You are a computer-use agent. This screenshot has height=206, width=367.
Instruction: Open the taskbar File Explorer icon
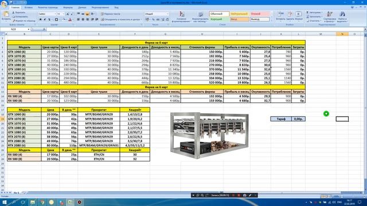point(33,202)
